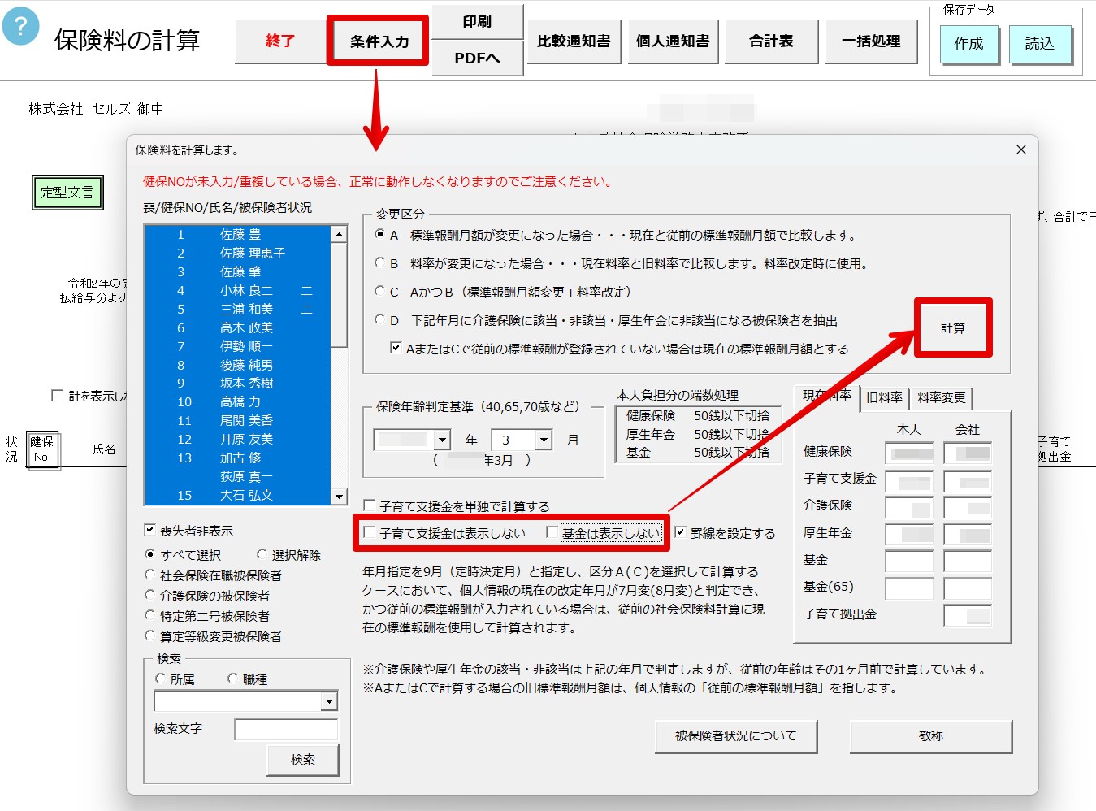Toggle 喪失者非表示 checkbox
The width and height of the screenshot is (1096, 811).
tap(149, 530)
